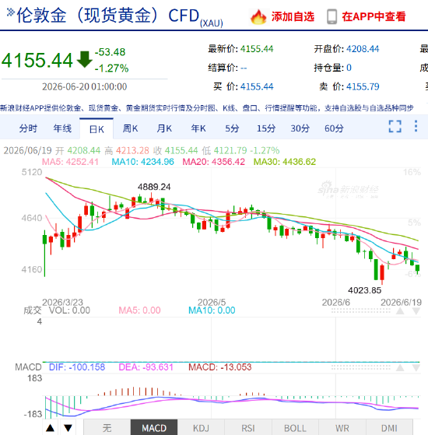This screenshot has width=428, height=435.
Task: Select the 日K chart tab
Action: pyautogui.click(x=96, y=129)
